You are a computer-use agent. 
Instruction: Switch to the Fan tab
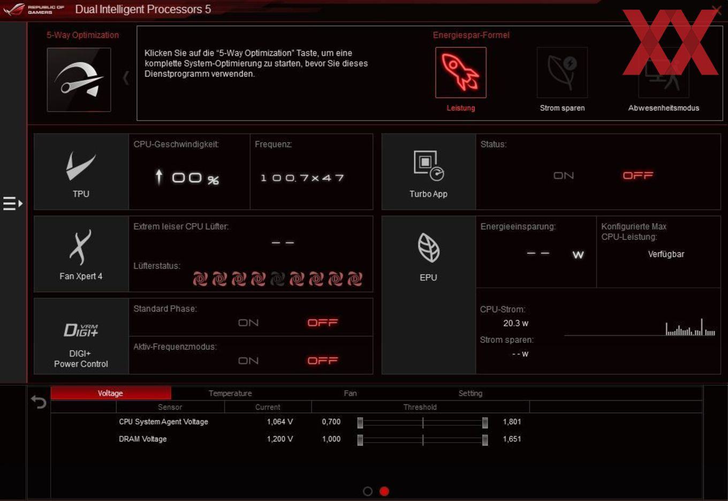click(350, 393)
